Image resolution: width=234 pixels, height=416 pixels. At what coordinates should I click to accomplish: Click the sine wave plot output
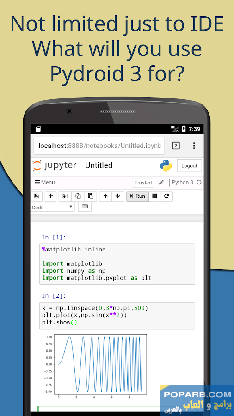96,367
